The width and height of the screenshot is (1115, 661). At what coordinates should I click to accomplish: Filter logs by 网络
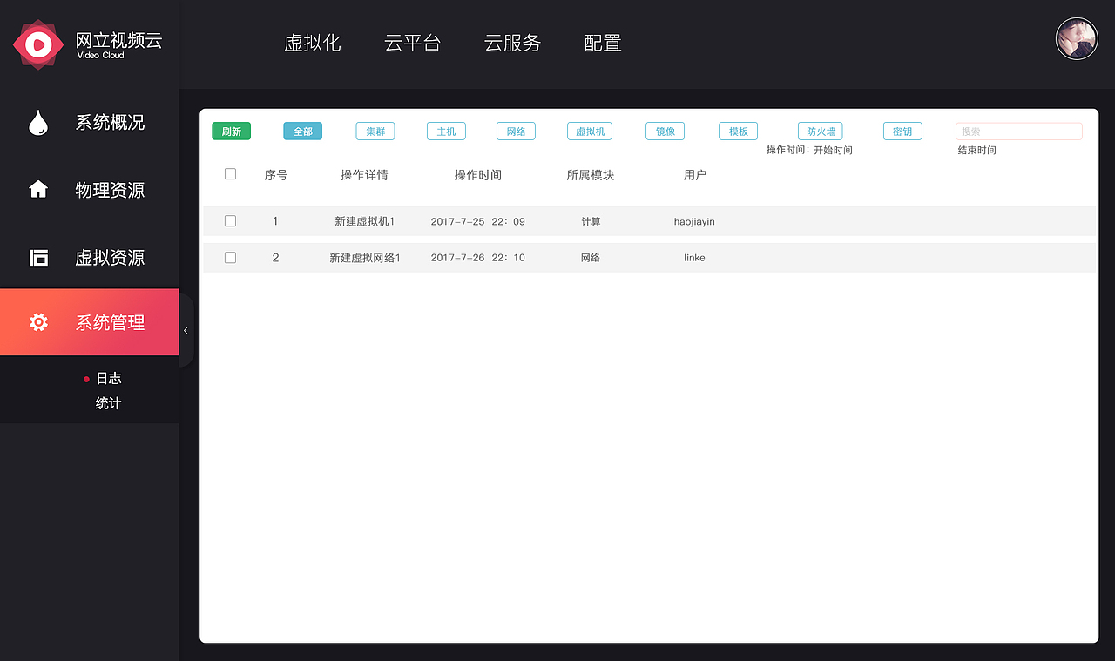(516, 132)
